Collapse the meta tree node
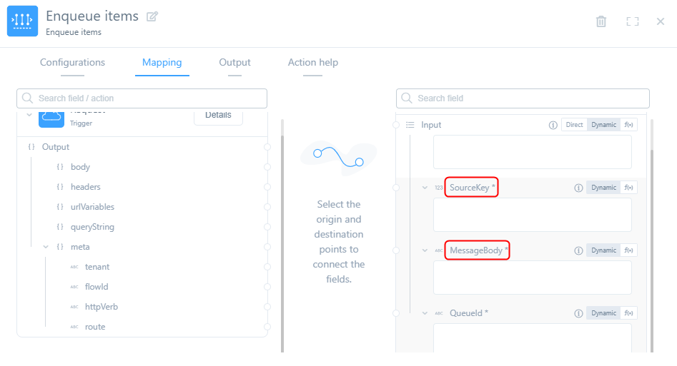The image size is (677, 366). (x=46, y=247)
